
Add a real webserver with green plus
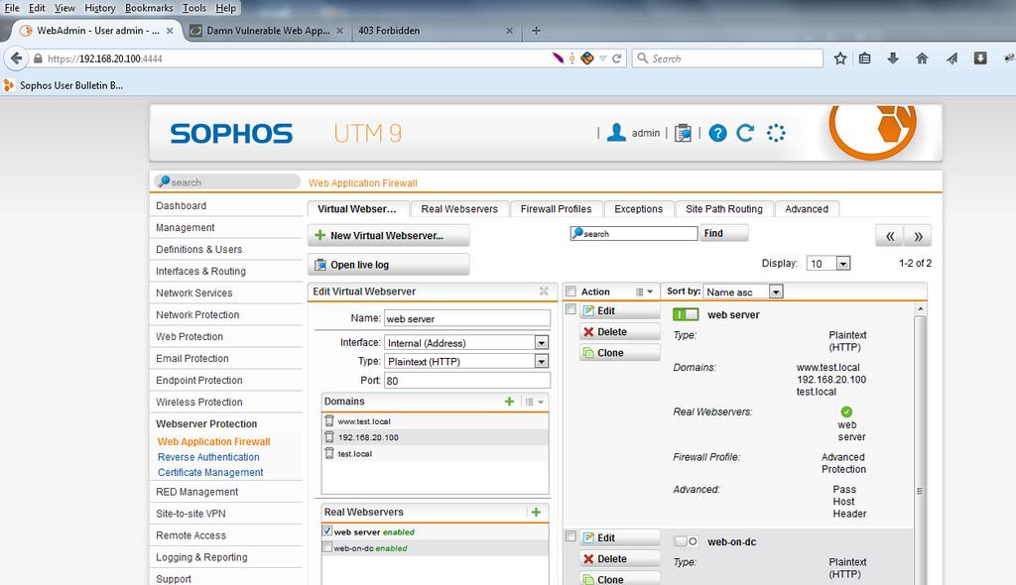click(536, 513)
